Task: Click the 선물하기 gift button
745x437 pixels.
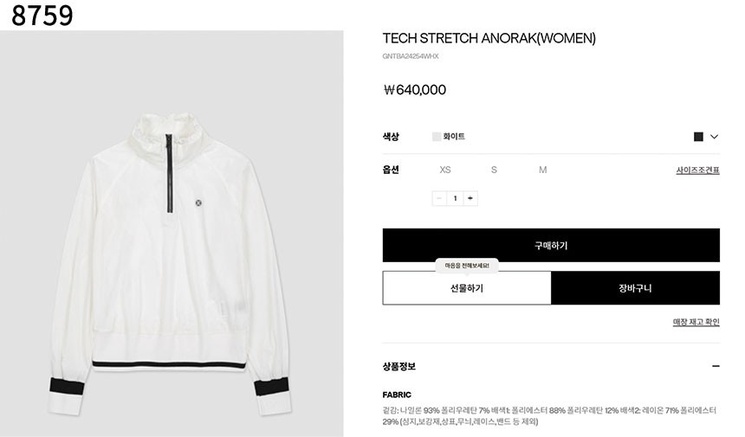Action: tap(467, 288)
